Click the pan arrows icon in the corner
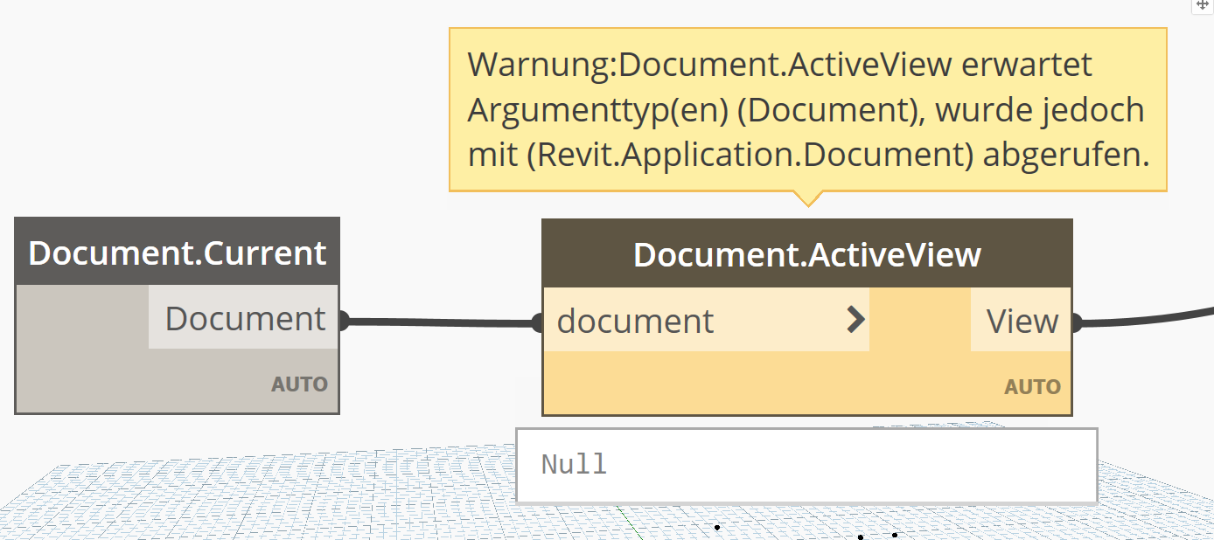The height and width of the screenshot is (540, 1214). [x=1203, y=5]
